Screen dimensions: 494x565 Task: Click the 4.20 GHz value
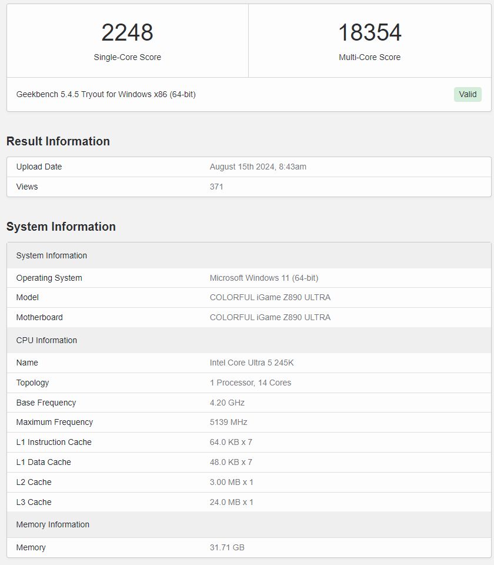[227, 403]
